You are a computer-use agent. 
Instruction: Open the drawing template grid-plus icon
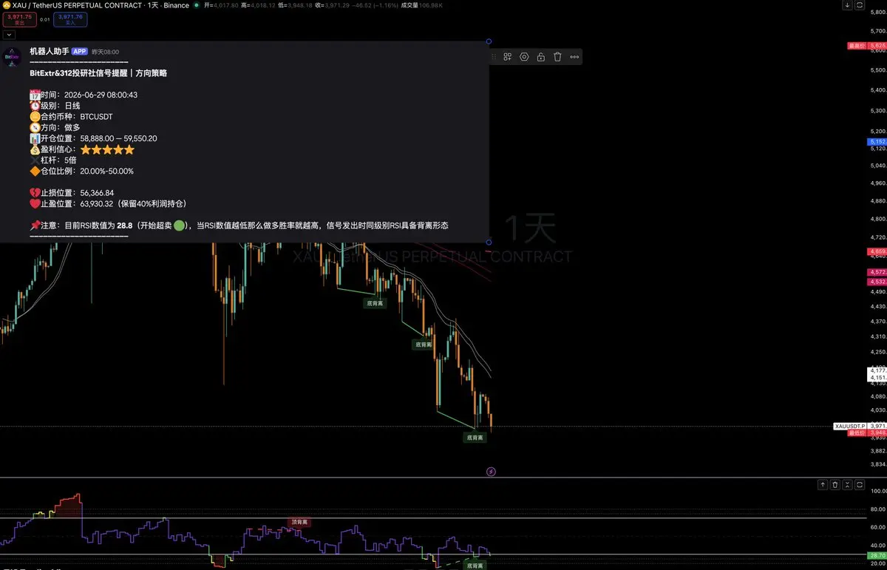tap(508, 57)
